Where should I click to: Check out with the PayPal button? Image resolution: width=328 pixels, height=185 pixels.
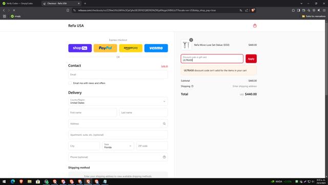[x=106, y=48]
